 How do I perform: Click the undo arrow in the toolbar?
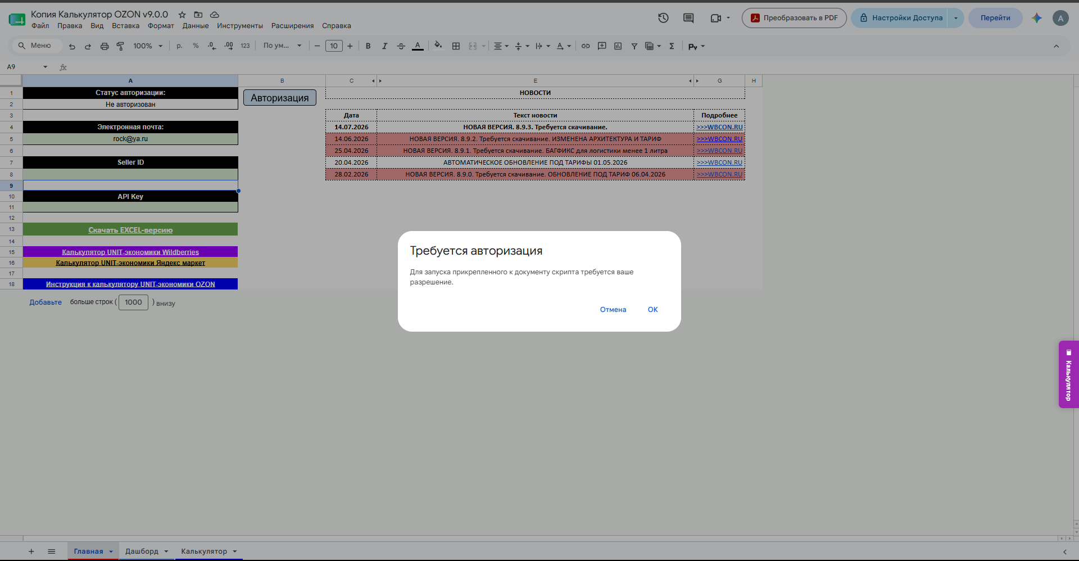pos(72,46)
